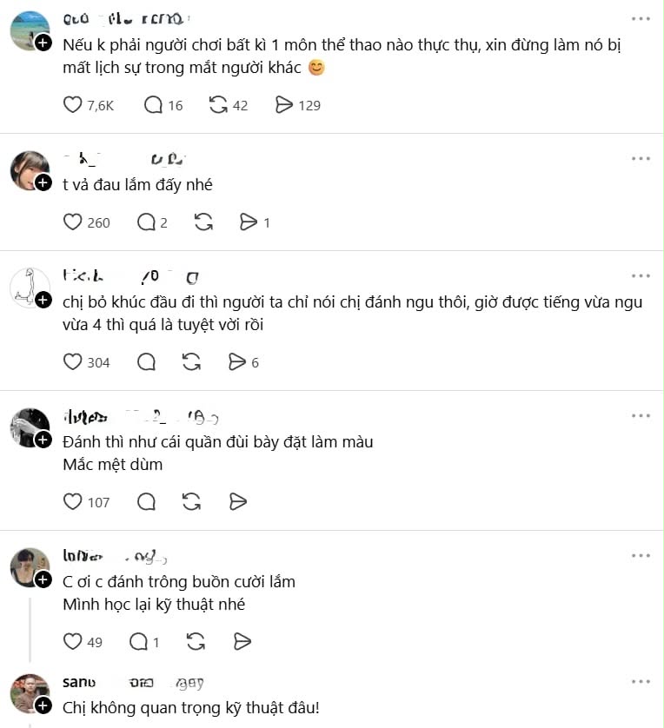Open three-dot menu on the last comment
The image size is (664, 728).
(x=641, y=682)
